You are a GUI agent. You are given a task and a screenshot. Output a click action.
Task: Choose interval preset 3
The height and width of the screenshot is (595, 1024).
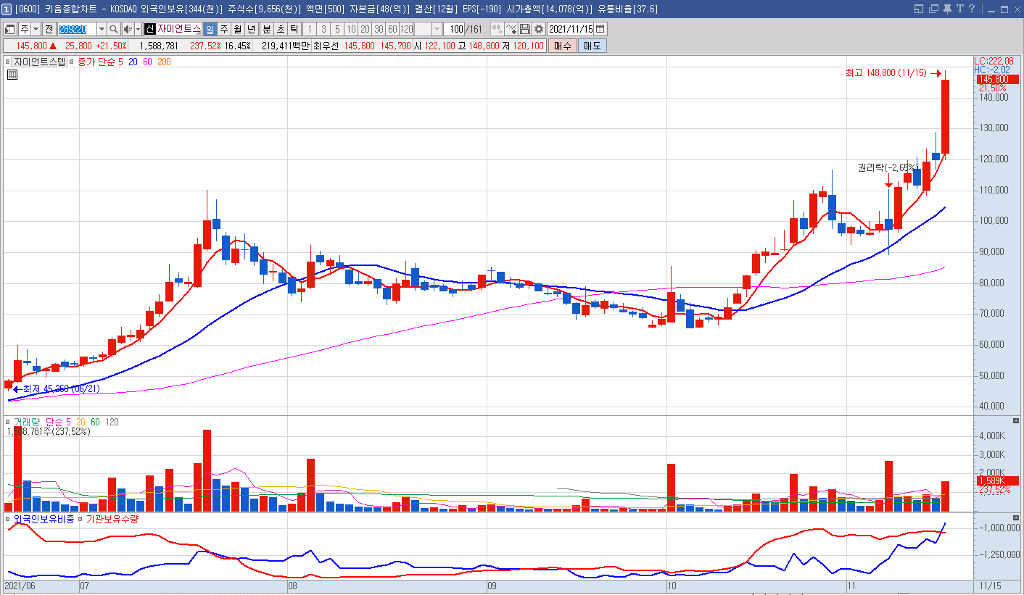[x=323, y=29]
